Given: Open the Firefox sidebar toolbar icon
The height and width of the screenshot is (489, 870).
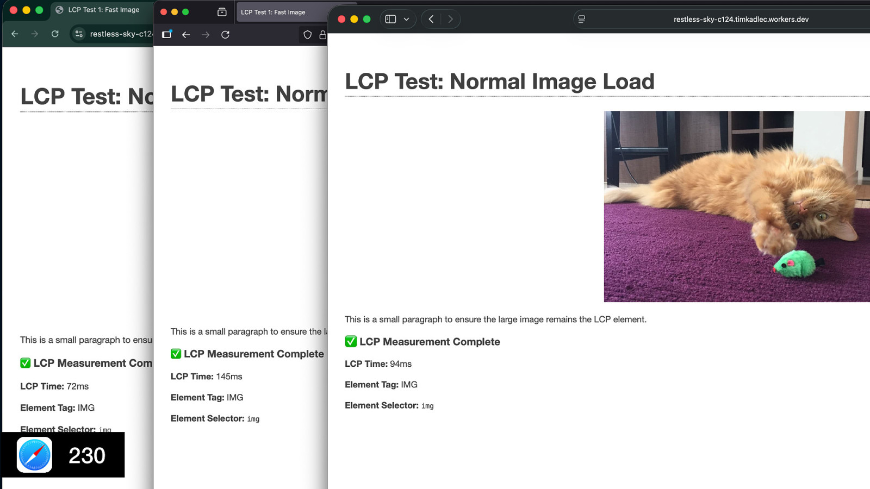Looking at the screenshot, I should pyautogui.click(x=167, y=35).
